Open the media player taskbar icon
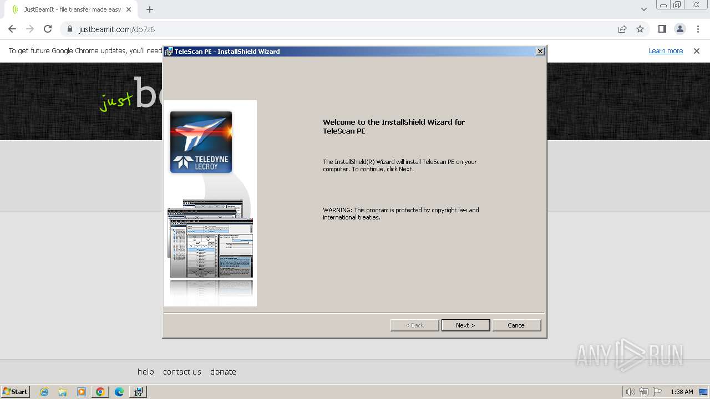Screen dimensions: 710x399 (82, 392)
